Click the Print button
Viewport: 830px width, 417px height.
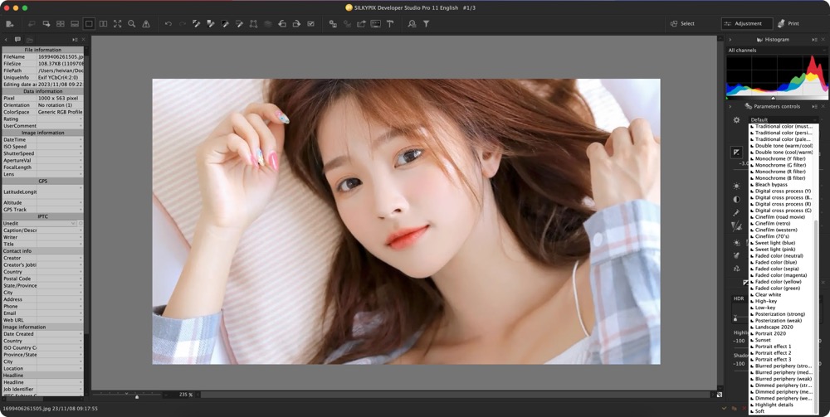(788, 24)
